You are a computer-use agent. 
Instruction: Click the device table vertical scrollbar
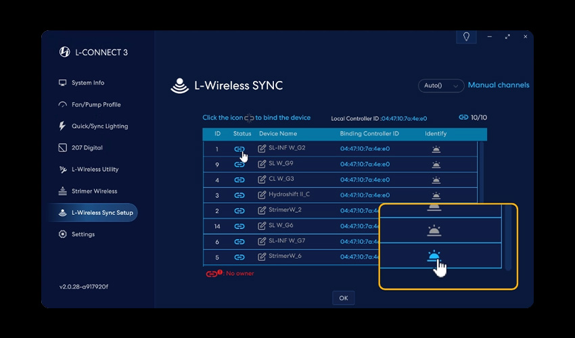coord(482,172)
